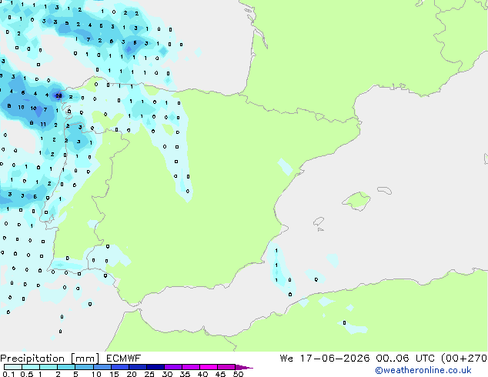Click the legend label '35'

[x=185, y=374]
